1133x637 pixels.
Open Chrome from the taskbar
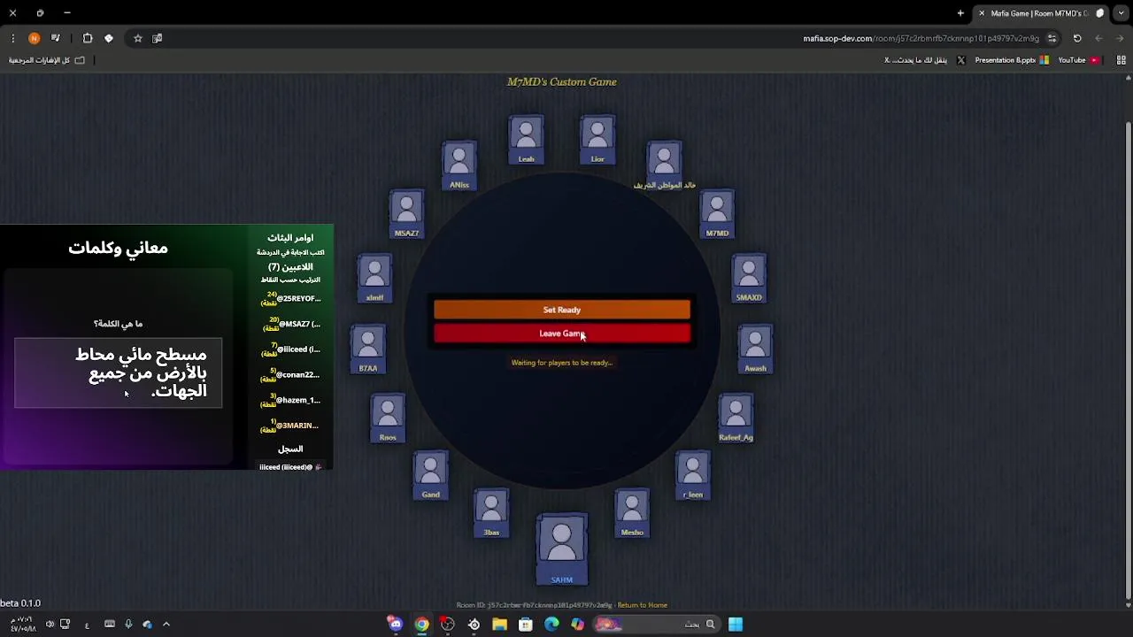click(x=421, y=625)
